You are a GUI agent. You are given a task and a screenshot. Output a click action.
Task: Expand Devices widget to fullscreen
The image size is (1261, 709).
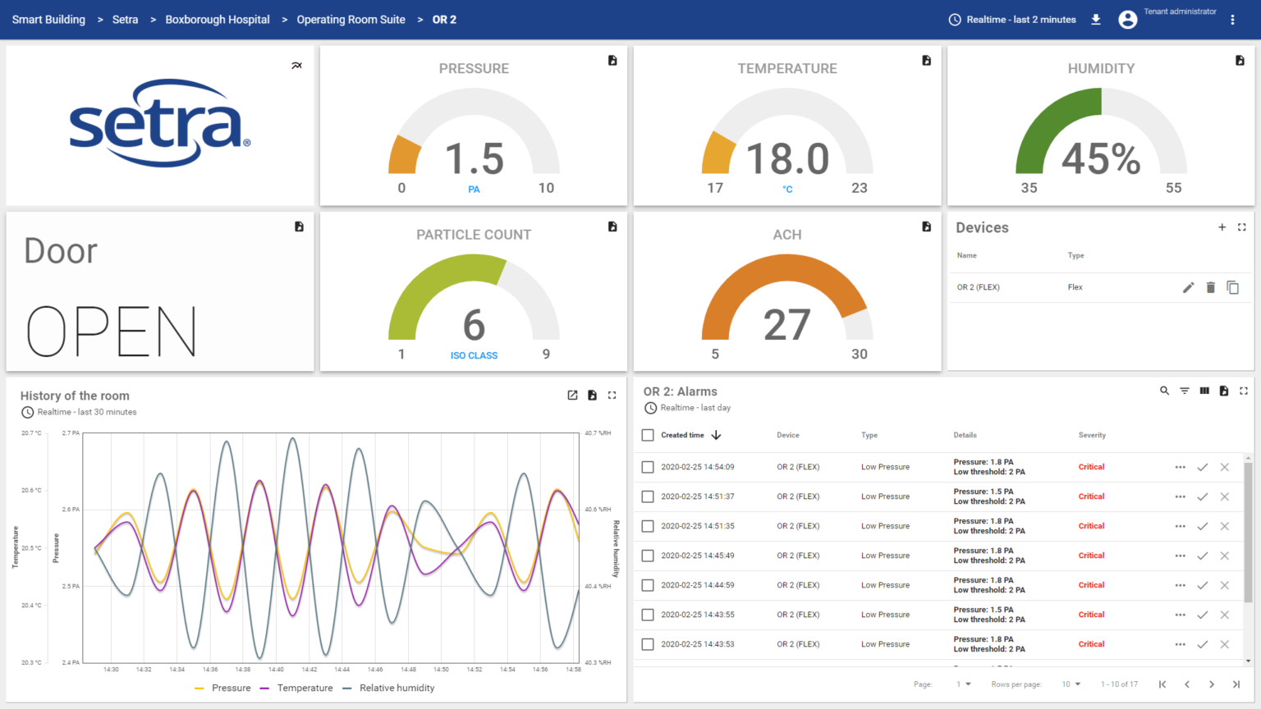pos(1242,227)
